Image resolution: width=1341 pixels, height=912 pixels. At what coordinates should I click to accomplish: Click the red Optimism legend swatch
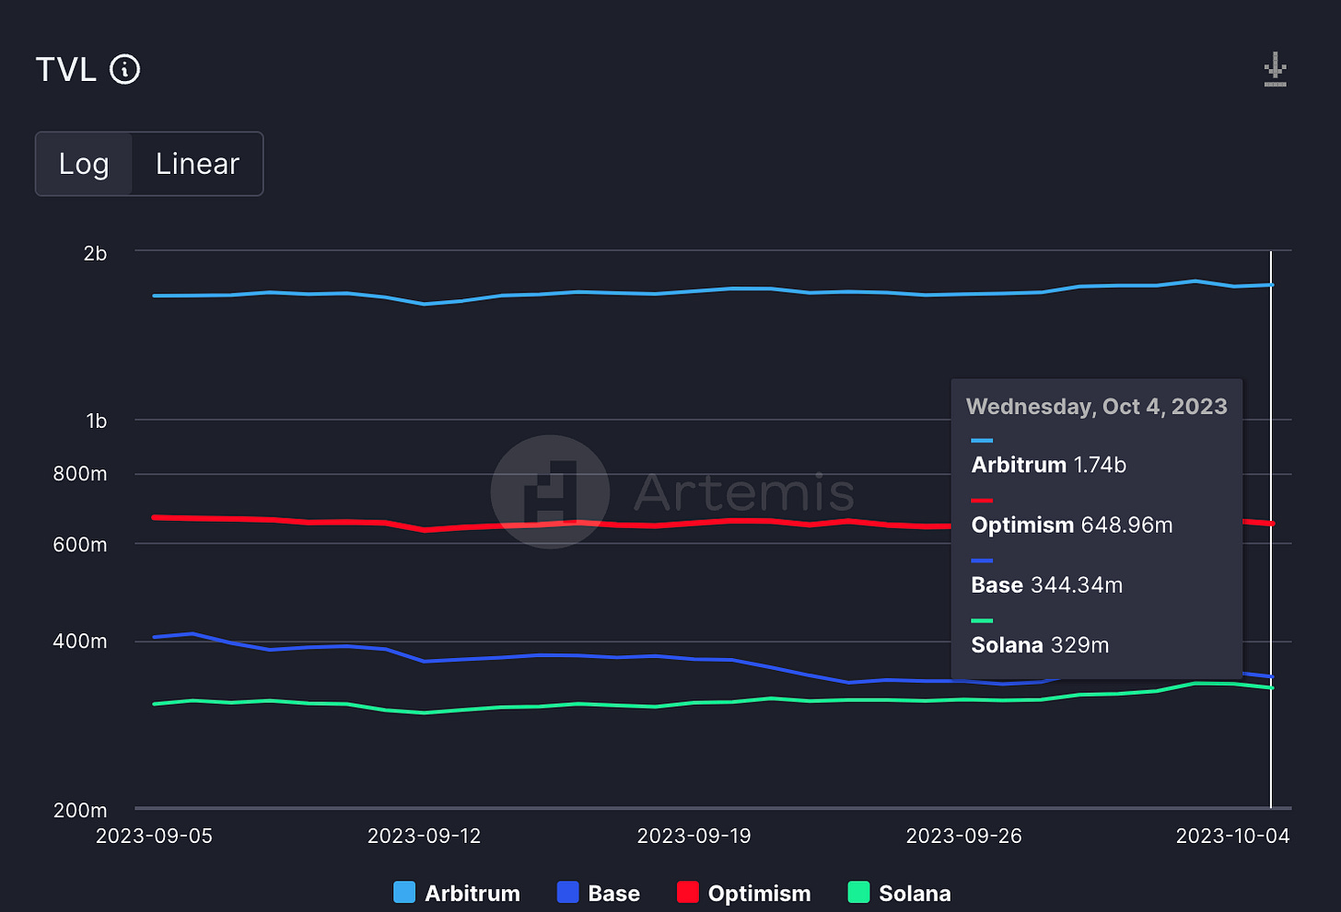click(x=688, y=892)
